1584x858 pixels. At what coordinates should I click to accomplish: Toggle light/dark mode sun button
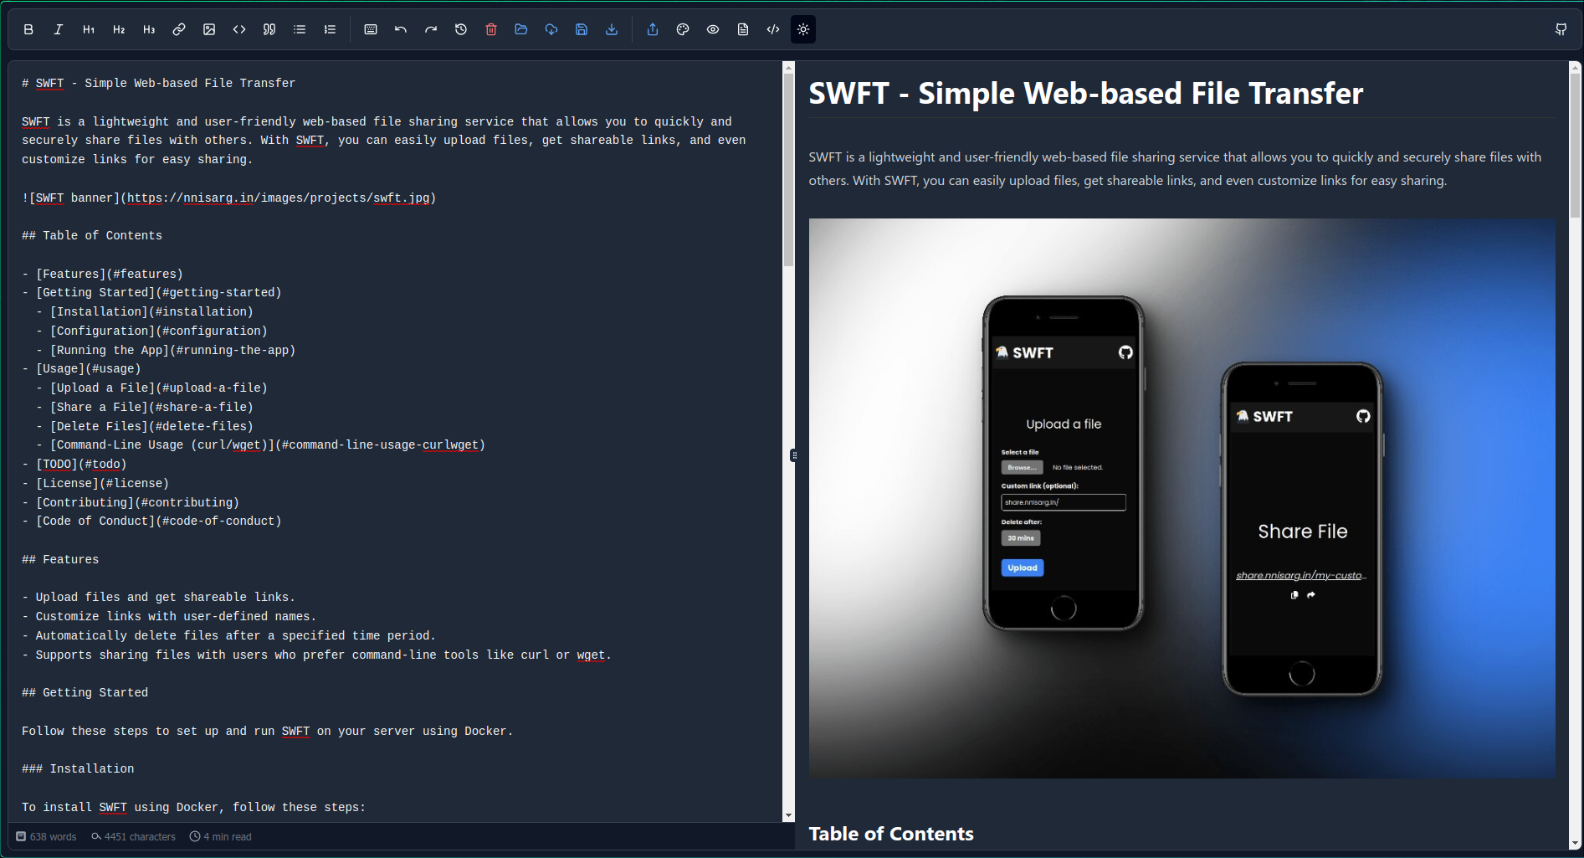pos(803,29)
